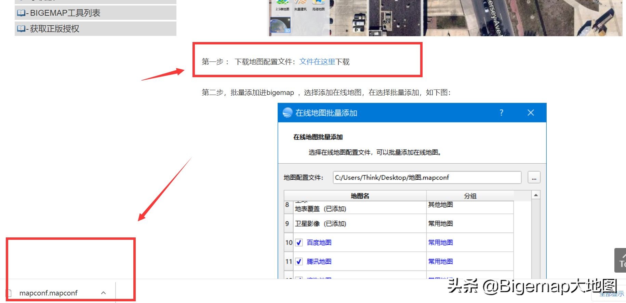This screenshot has width=626, height=303.
Task: Click the 地图名 column header
Action: tap(360, 196)
